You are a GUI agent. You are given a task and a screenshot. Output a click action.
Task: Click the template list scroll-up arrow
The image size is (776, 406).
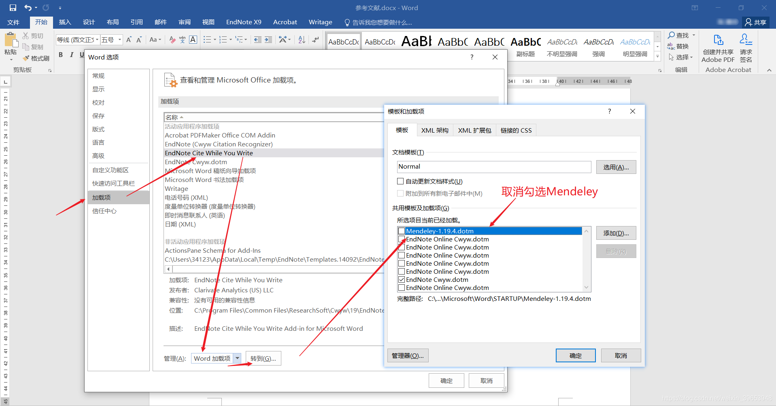tap(587, 231)
